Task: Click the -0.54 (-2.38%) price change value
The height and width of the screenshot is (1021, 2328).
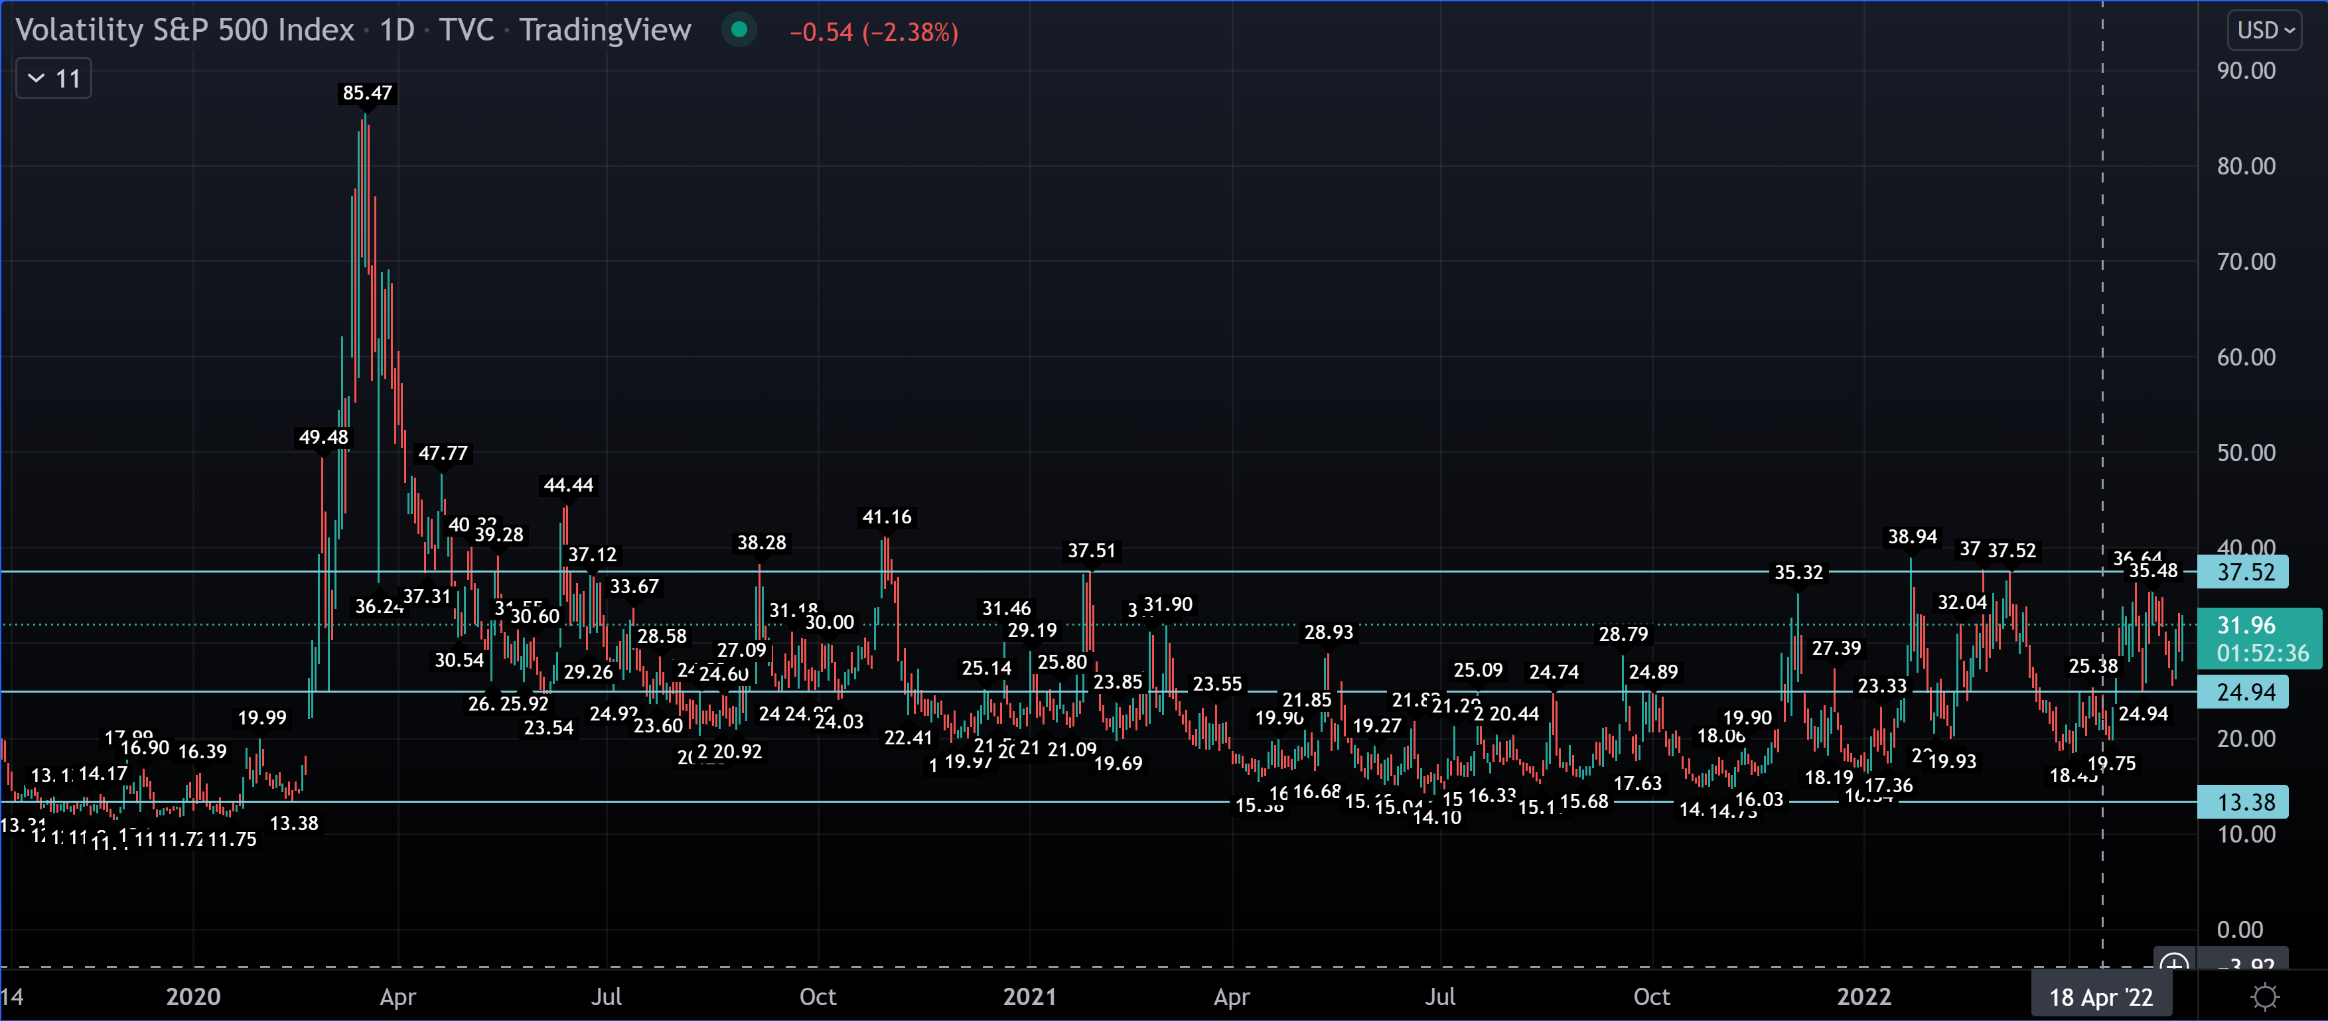Action: pos(873,33)
